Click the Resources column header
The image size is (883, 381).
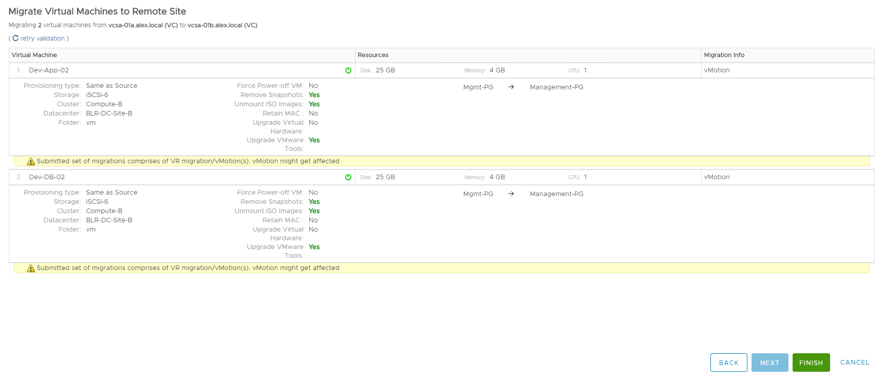[373, 55]
